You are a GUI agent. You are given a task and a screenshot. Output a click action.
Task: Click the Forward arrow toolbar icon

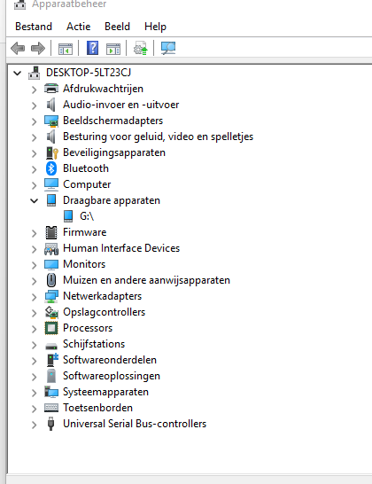tap(38, 49)
